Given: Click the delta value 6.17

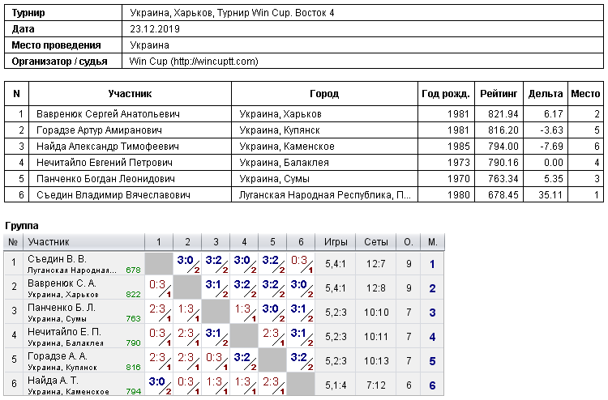Looking at the screenshot, I should [x=553, y=114].
